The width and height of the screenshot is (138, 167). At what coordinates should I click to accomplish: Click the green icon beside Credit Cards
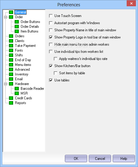(11, 98)
